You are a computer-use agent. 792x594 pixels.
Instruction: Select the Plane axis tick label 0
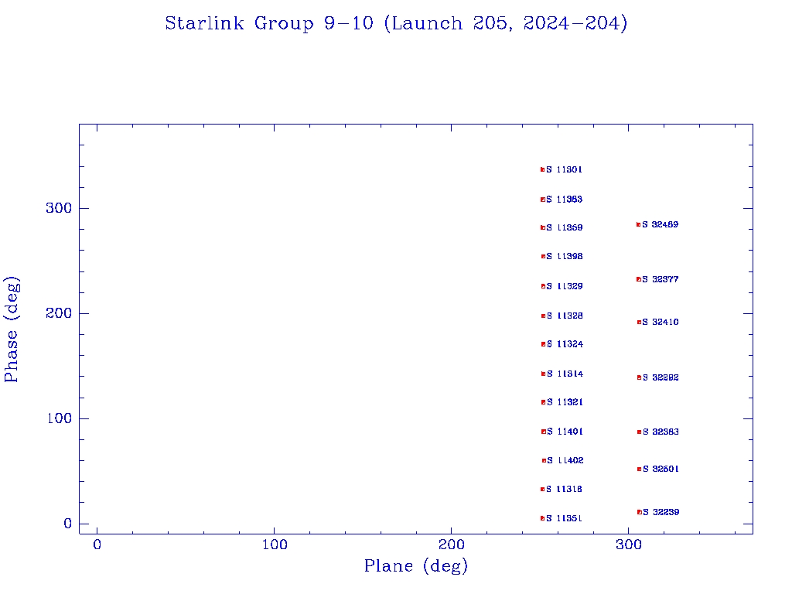pyautogui.click(x=97, y=544)
